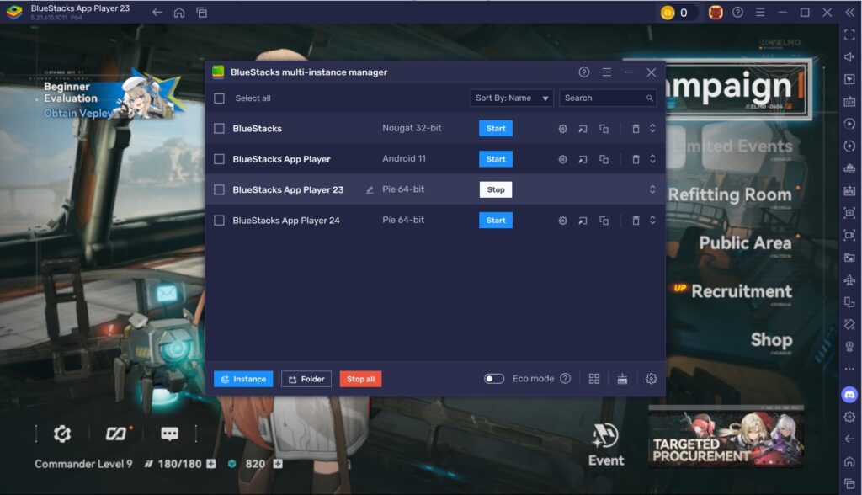The image size is (862, 495).
Task: Expand the BlueStacks App Player 24 row
Action: coord(652,220)
